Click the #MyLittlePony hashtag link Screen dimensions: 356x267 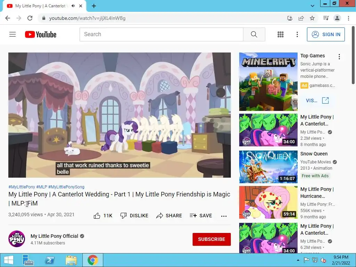[x=22, y=187]
